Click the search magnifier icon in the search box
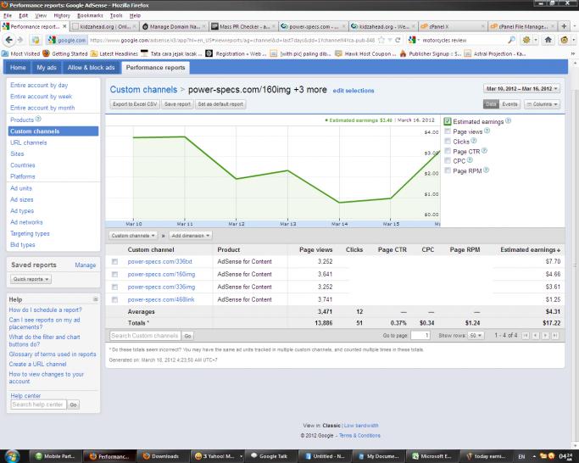Viewport: 579px width, 463px height. tap(511, 40)
